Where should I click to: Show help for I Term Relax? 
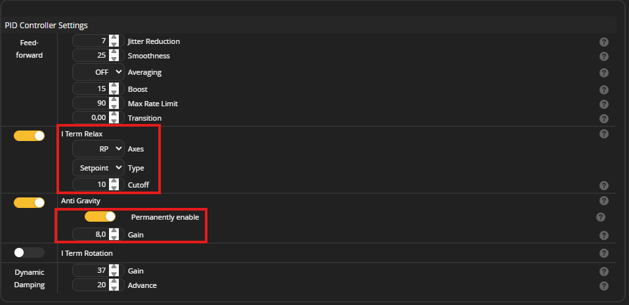pos(604,134)
